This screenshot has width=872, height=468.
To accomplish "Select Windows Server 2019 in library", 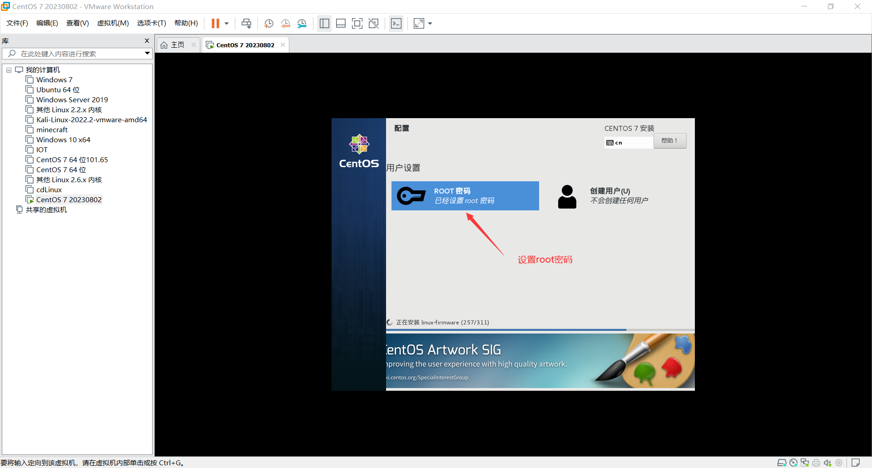I will 72,100.
